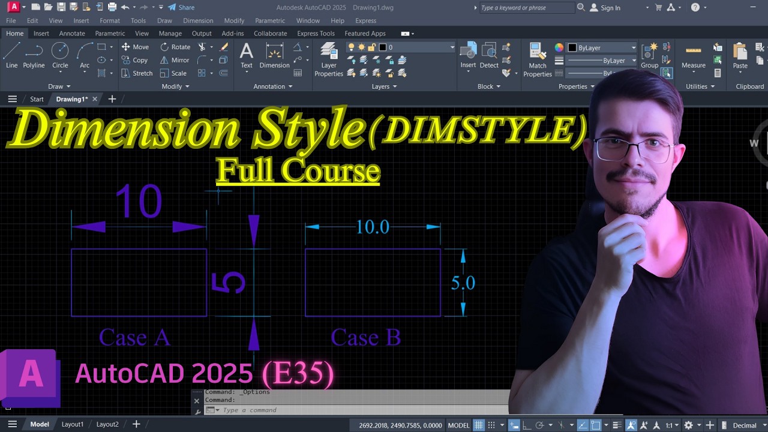Click the Stretch tool
768x432 pixels.
[137, 73]
